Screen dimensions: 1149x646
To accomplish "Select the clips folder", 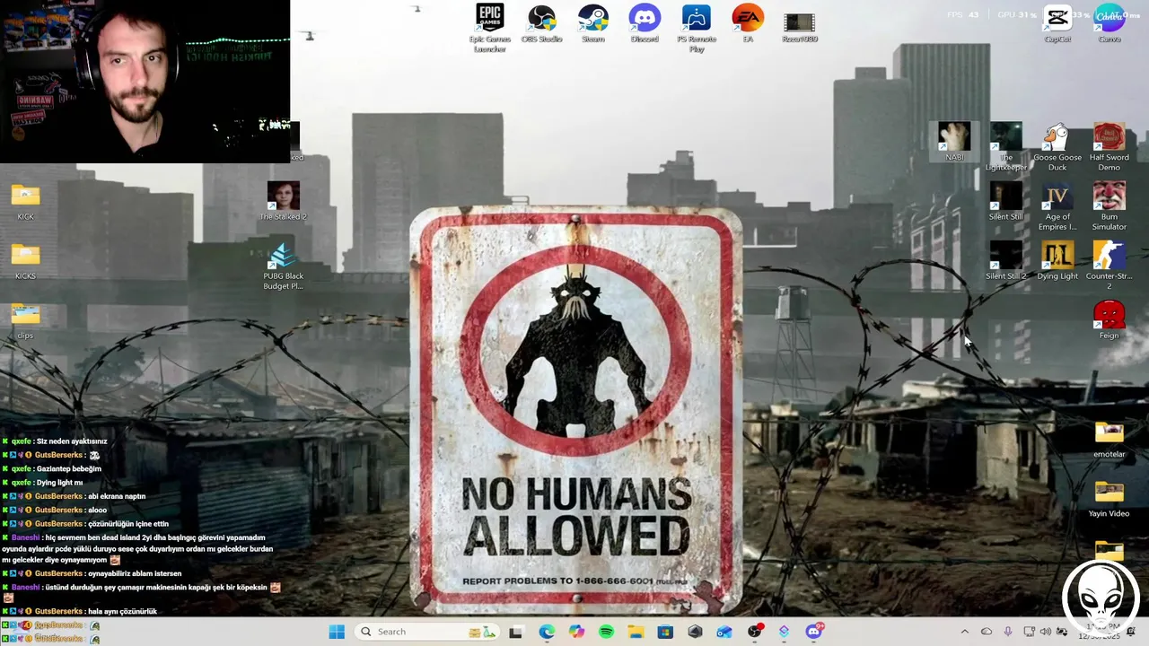I will pyautogui.click(x=25, y=321).
